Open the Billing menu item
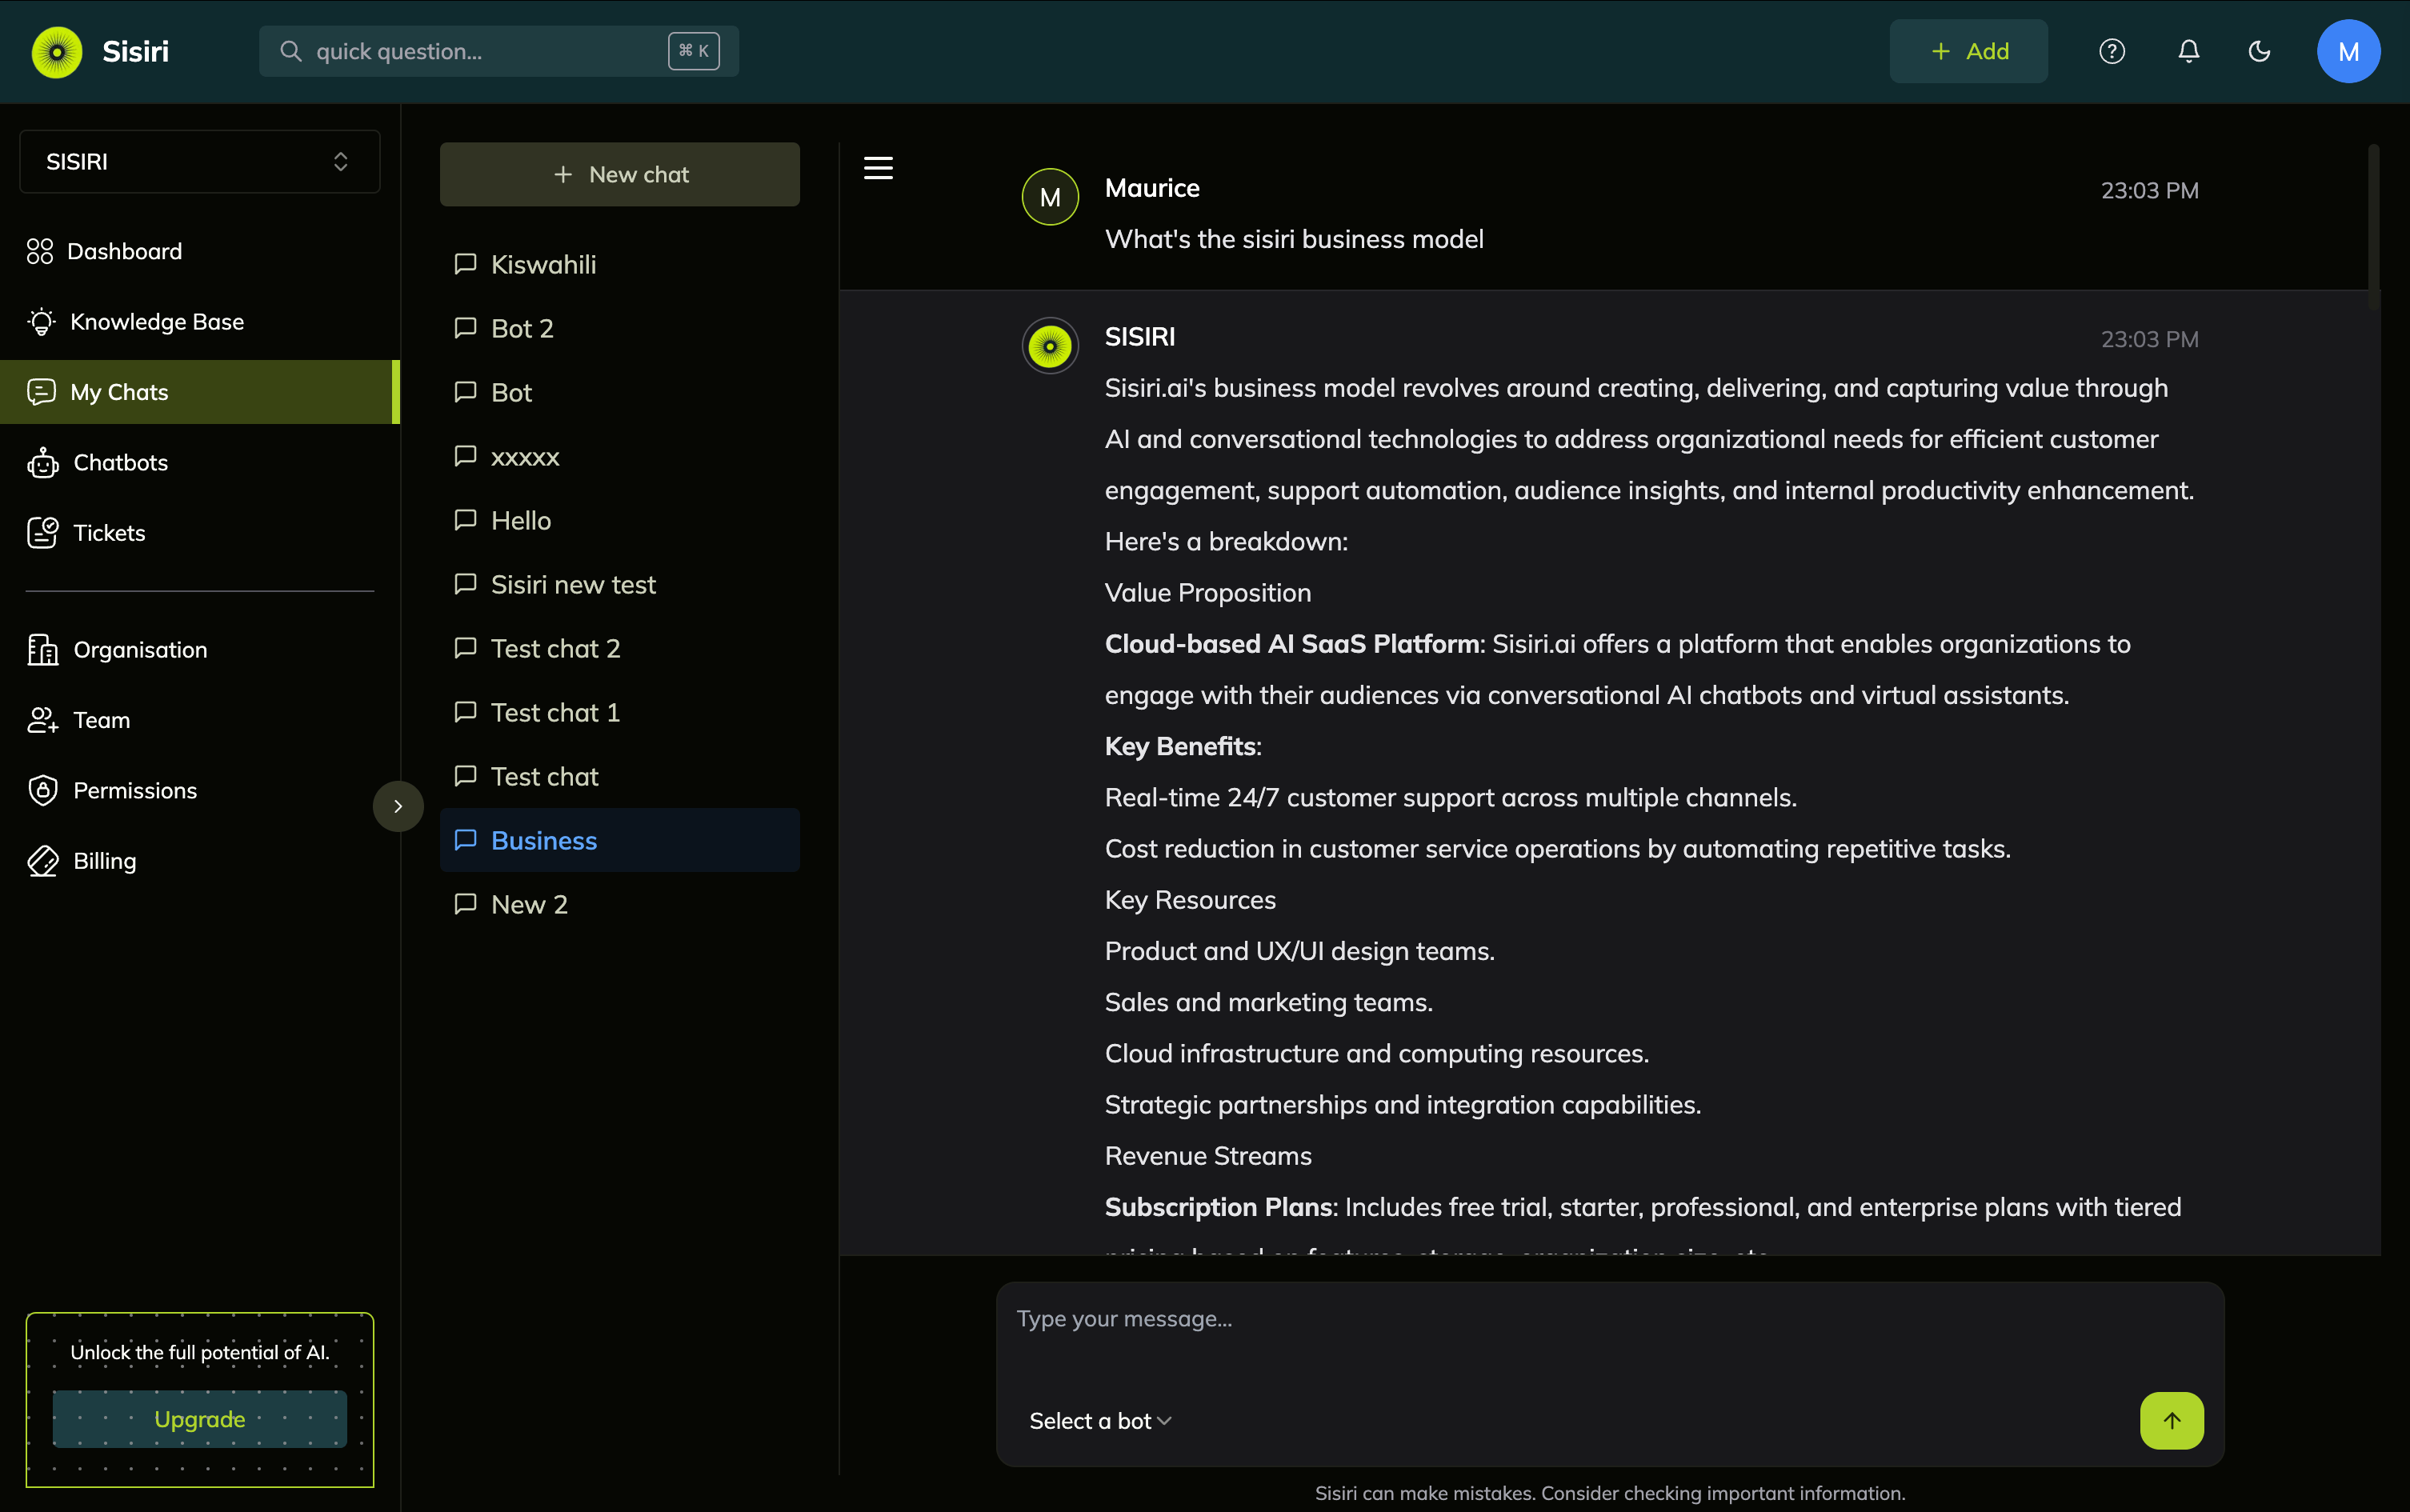The image size is (2410, 1512). tap(104, 861)
